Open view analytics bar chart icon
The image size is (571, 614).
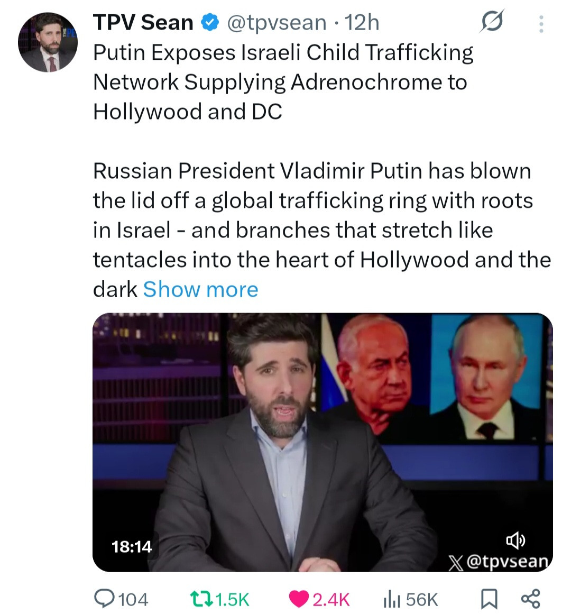(391, 599)
